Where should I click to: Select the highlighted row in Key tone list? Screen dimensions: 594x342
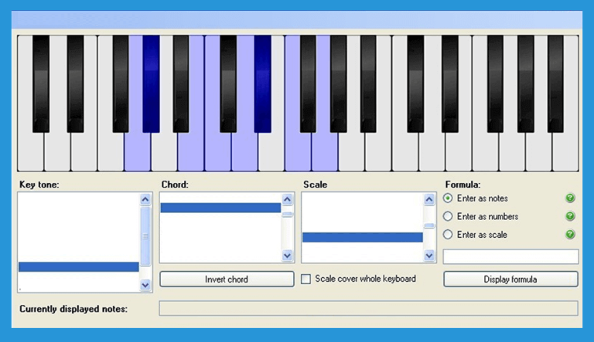(78, 266)
